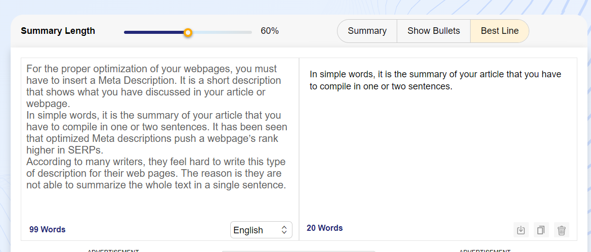Click the 99 Words input counter
The image size is (591, 252).
pyautogui.click(x=48, y=229)
